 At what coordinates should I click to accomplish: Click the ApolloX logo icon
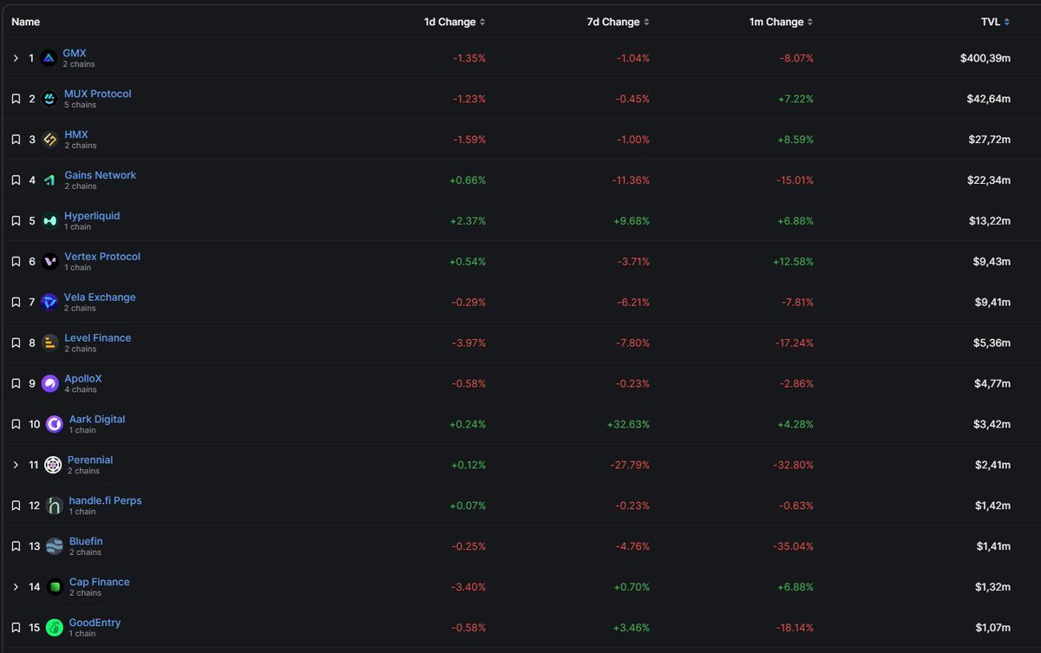click(49, 383)
